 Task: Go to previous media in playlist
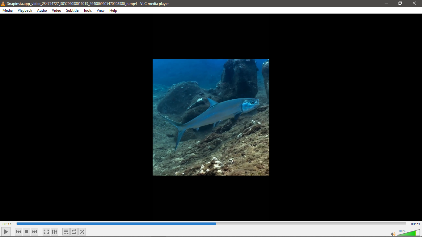pyautogui.click(x=19, y=232)
